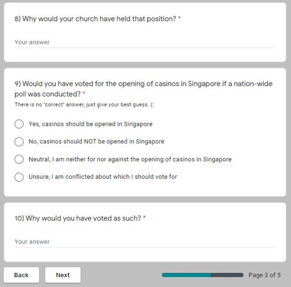Go to the next page with Next

click(x=63, y=275)
